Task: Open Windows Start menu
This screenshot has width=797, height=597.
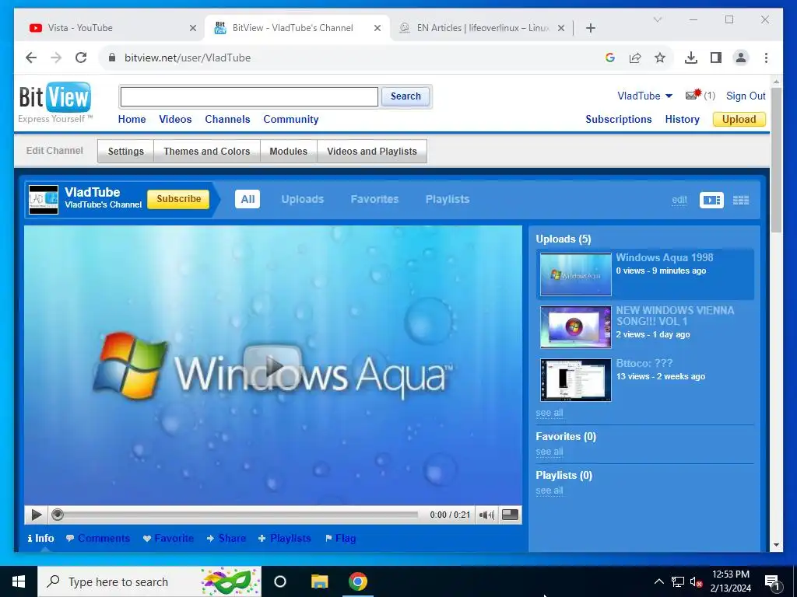Action: pos(19,581)
